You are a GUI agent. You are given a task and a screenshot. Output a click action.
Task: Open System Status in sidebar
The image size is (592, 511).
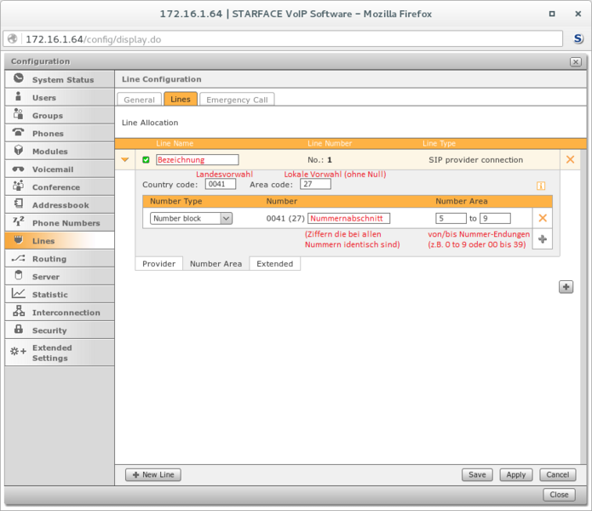pos(60,80)
